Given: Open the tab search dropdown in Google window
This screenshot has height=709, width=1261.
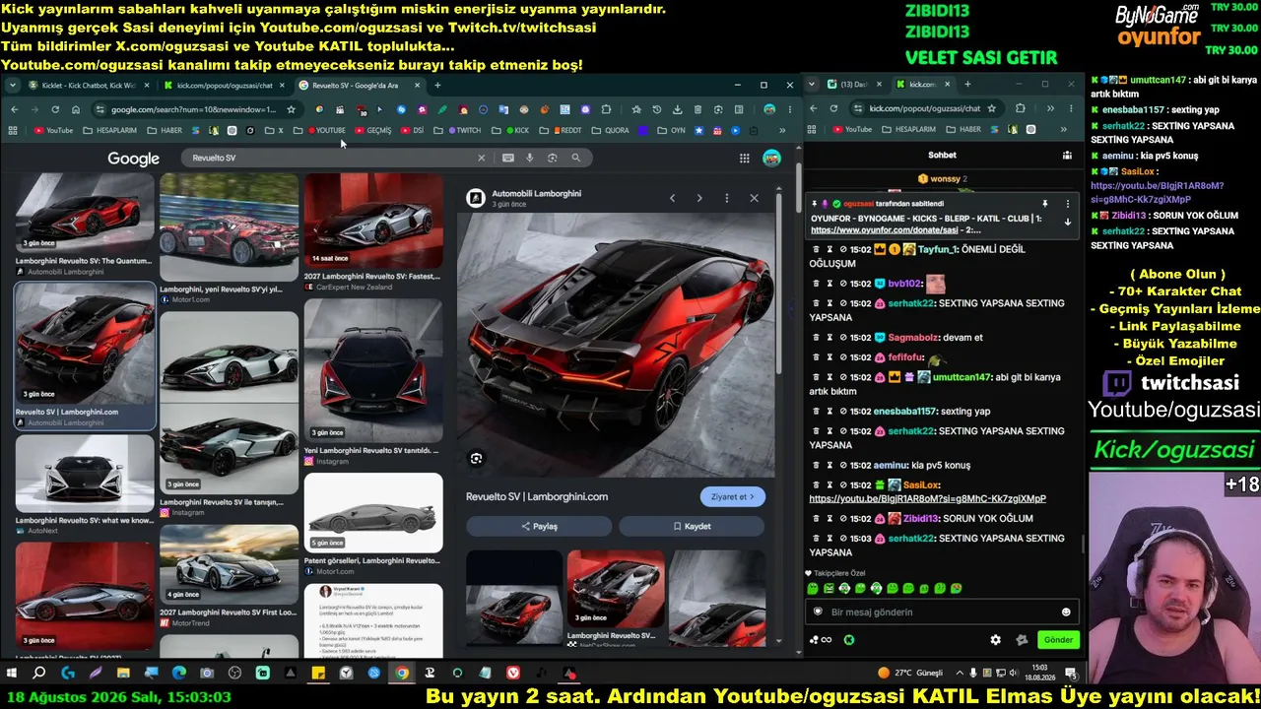Looking at the screenshot, I should point(13,86).
